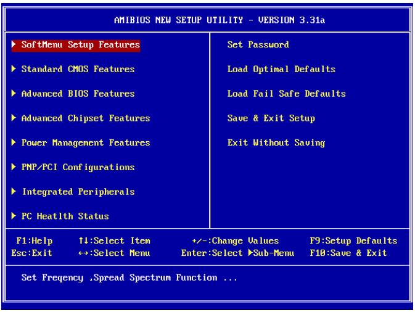Viewport: 415px width, 312px height.
Task: Click arrow beside PC Heatlth Status
Action: pyautogui.click(x=14, y=216)
